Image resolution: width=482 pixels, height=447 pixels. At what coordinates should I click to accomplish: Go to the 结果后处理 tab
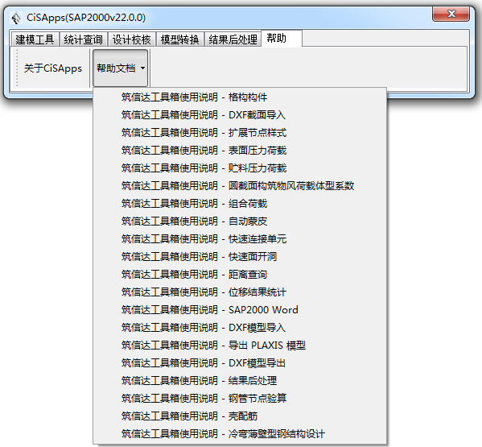[233, 39]
